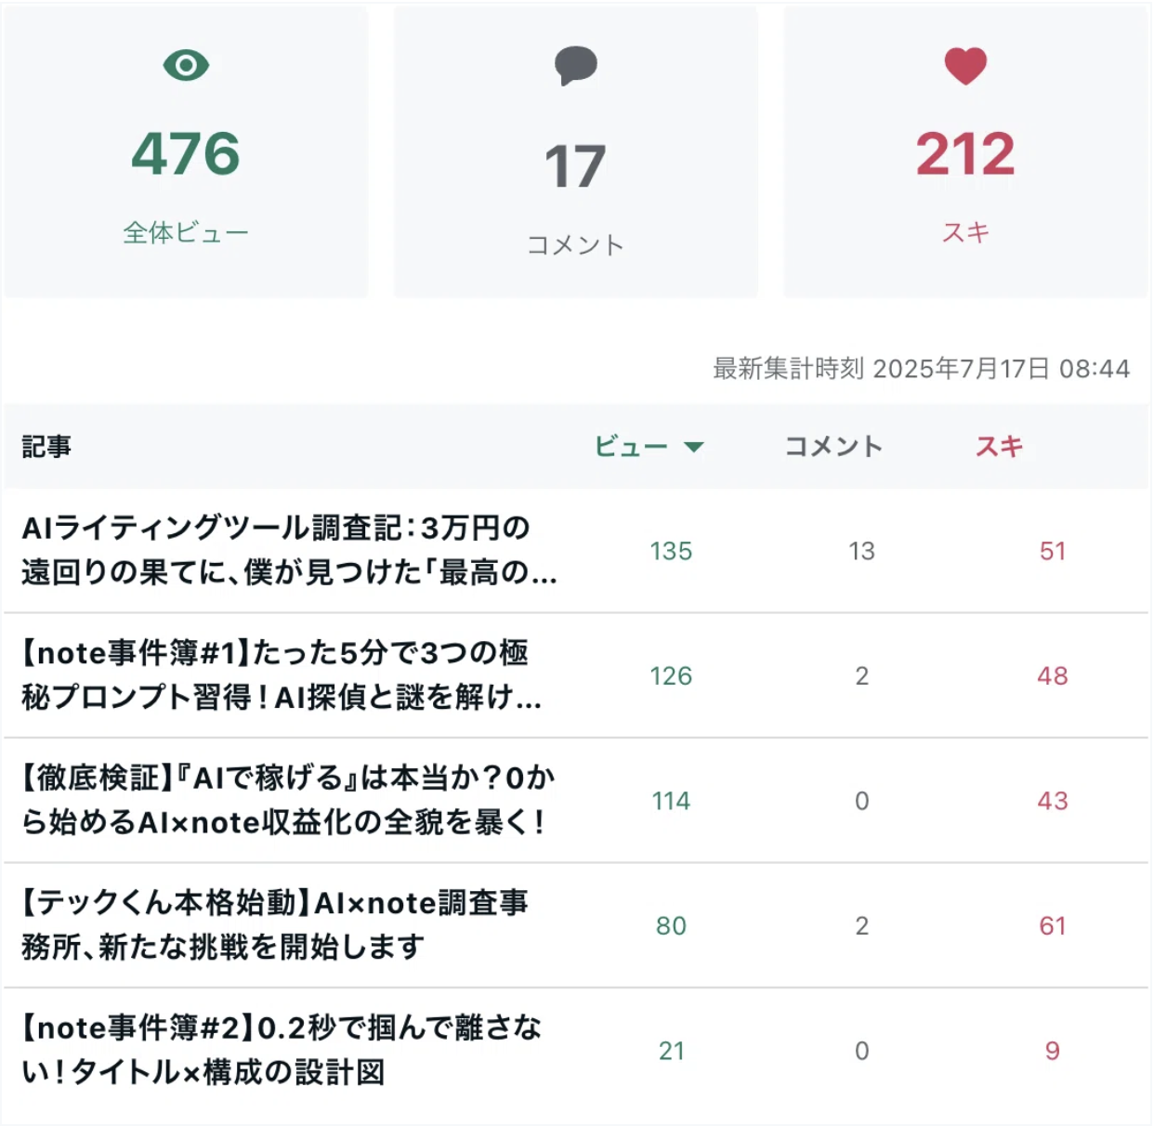
Task: Toggle the ビュー sort arrow
Action: pyautogui.click(x=693, y=447)
